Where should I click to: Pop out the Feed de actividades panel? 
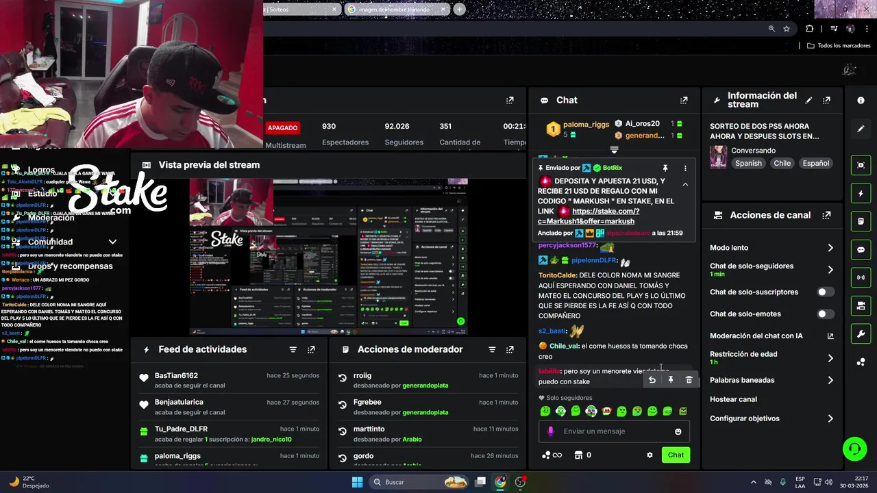(x=311, y=349)
